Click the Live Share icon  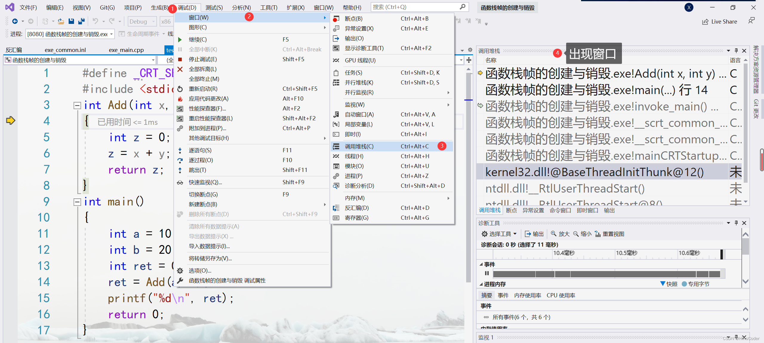coord(705,22)
